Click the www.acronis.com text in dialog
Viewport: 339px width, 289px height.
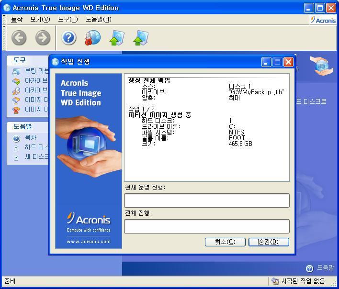[89, 242]
